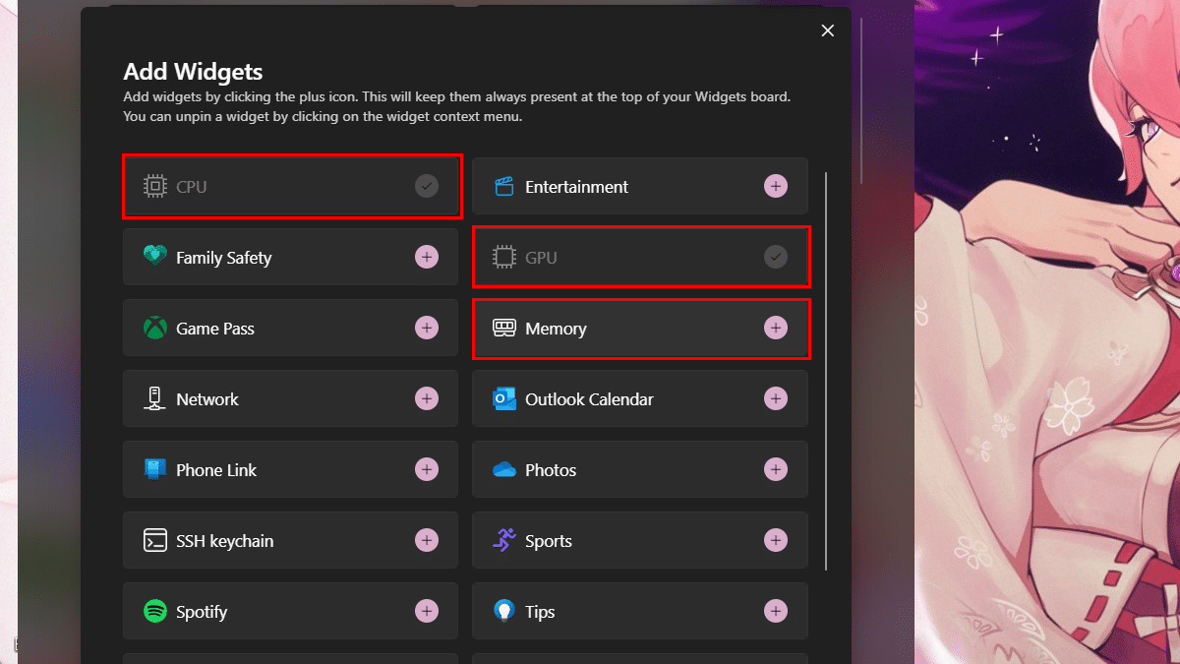Click the Entertainment clapperboard icon

tap(504, 186)
